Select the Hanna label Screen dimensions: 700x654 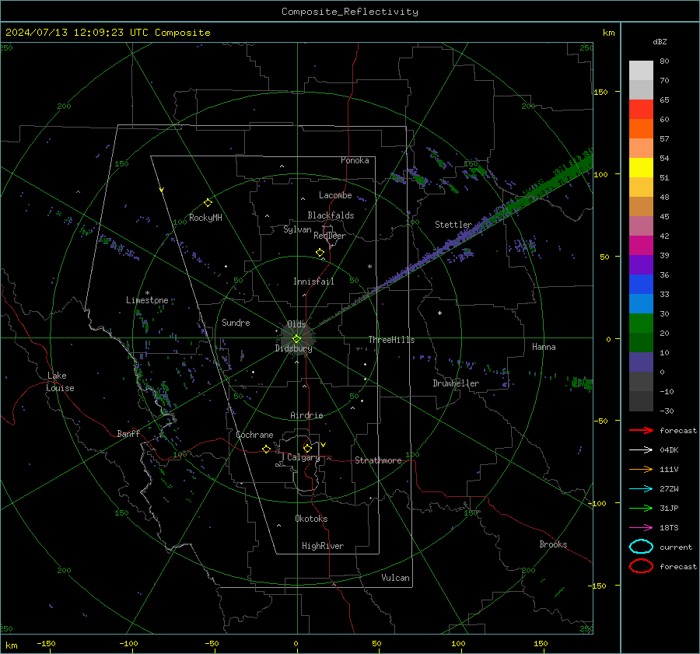click(x=544, y=347)
